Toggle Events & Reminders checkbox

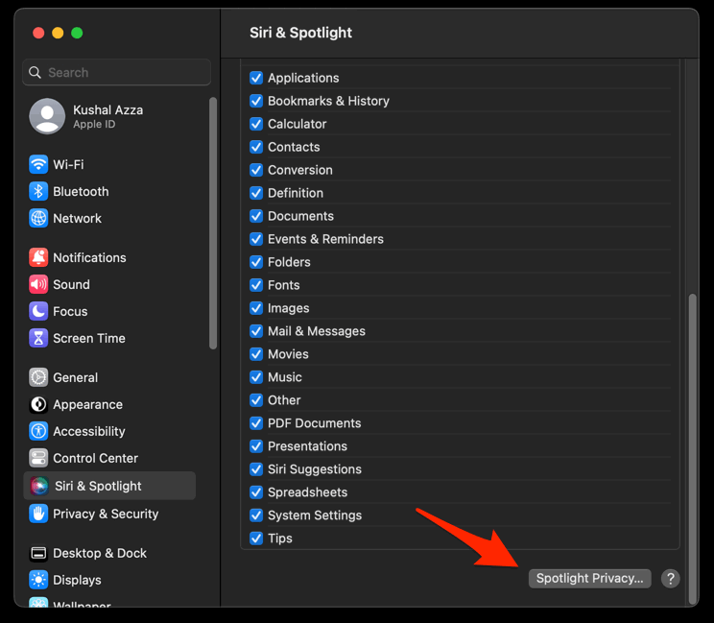(x=256, y=239)
